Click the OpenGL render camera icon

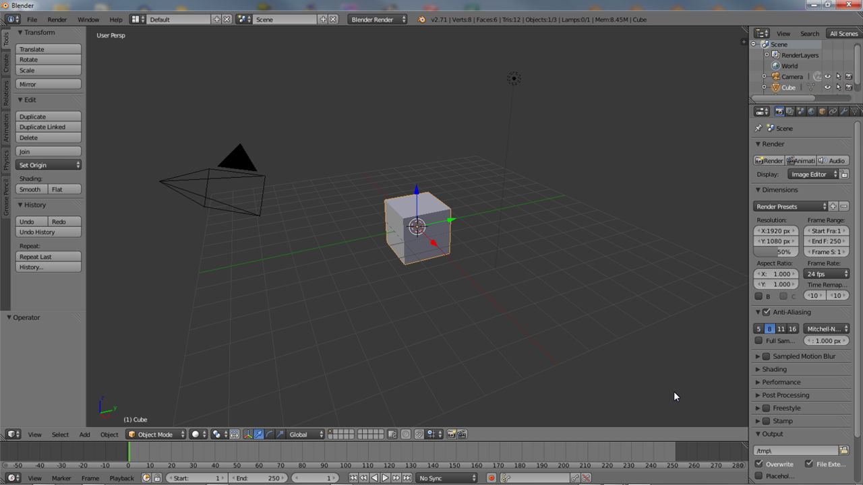[451, 434]
